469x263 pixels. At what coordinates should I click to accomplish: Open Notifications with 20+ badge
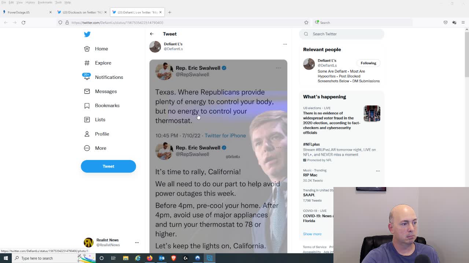coord(104,77)
